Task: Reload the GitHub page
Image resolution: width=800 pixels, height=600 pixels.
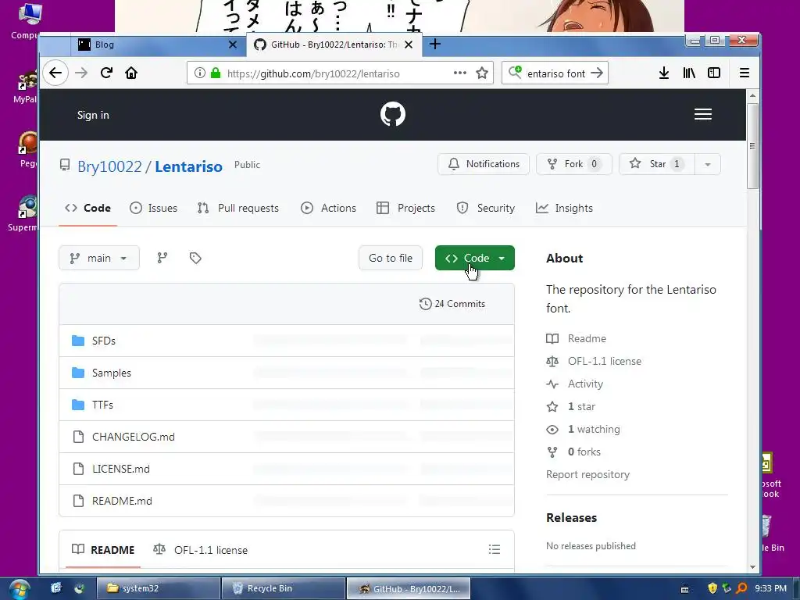Action: [106, 73]
